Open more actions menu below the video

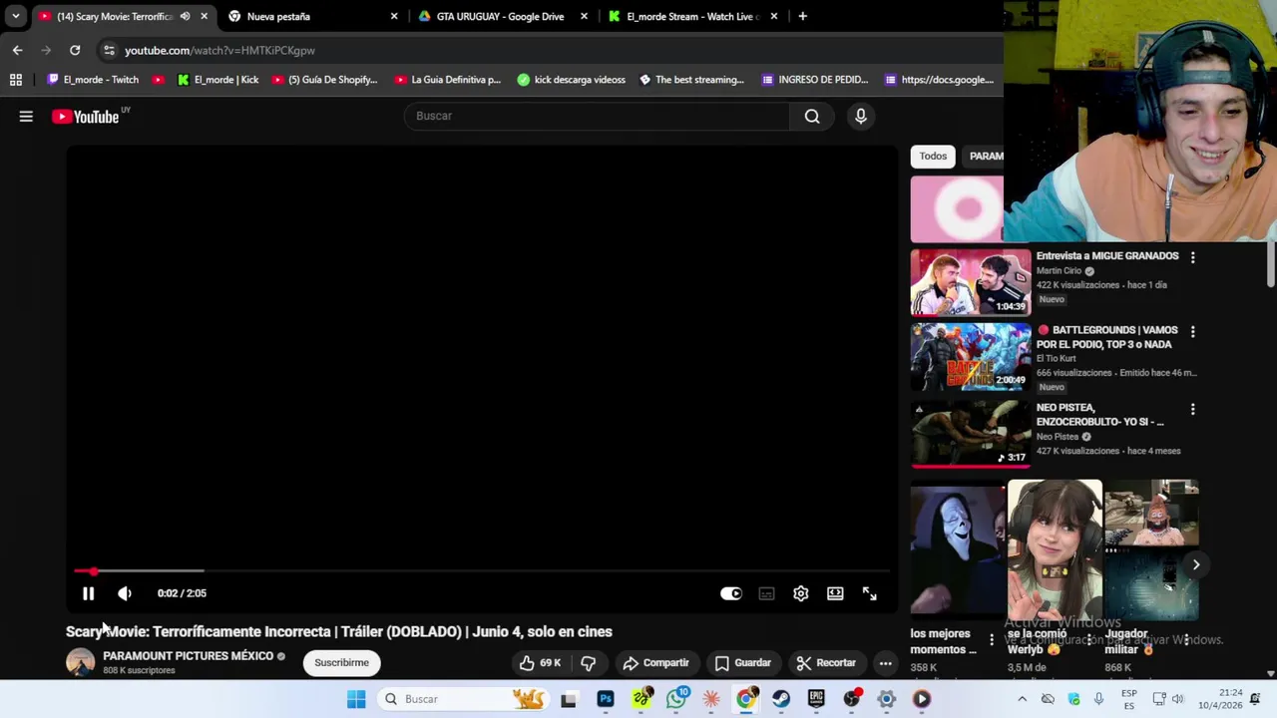[885, 663]
